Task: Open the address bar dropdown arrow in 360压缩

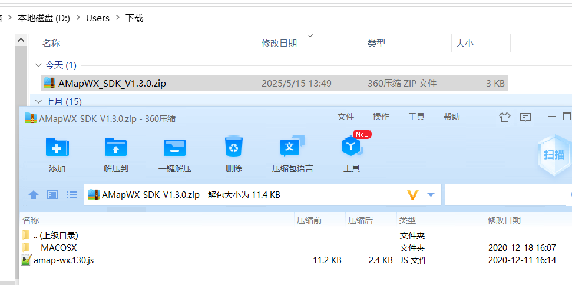Action: 431,195
